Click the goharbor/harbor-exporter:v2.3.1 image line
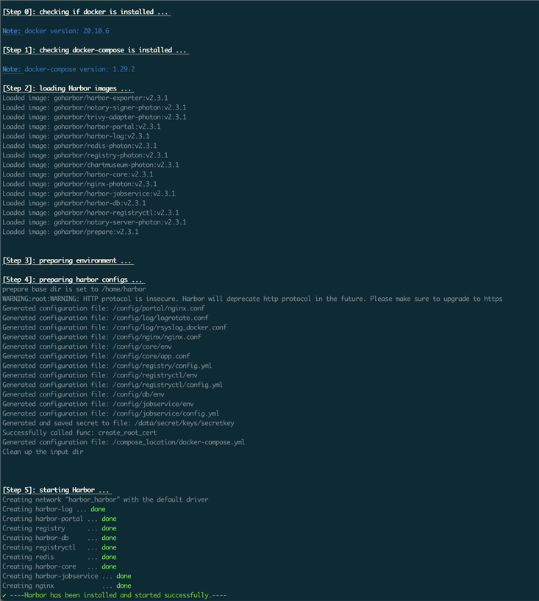Image resolution: width=539 pixels, height=601 pixels. coord(85,98)
